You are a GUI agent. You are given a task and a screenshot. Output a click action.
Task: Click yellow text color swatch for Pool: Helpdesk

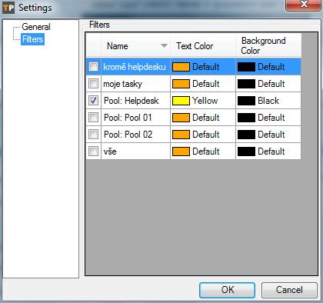[181, 101]
